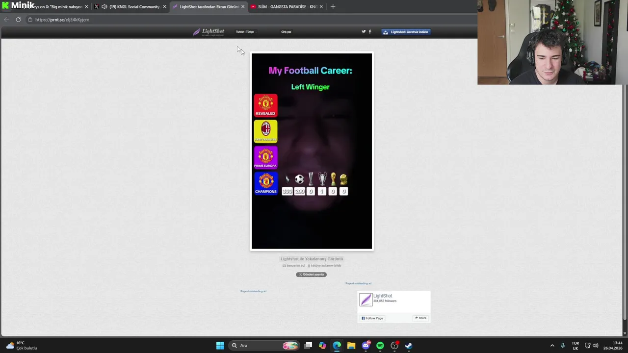The width and height of the screenshot is (628, 353).
Task: Open Discord on the taskbar
Action: coord(366,346)
